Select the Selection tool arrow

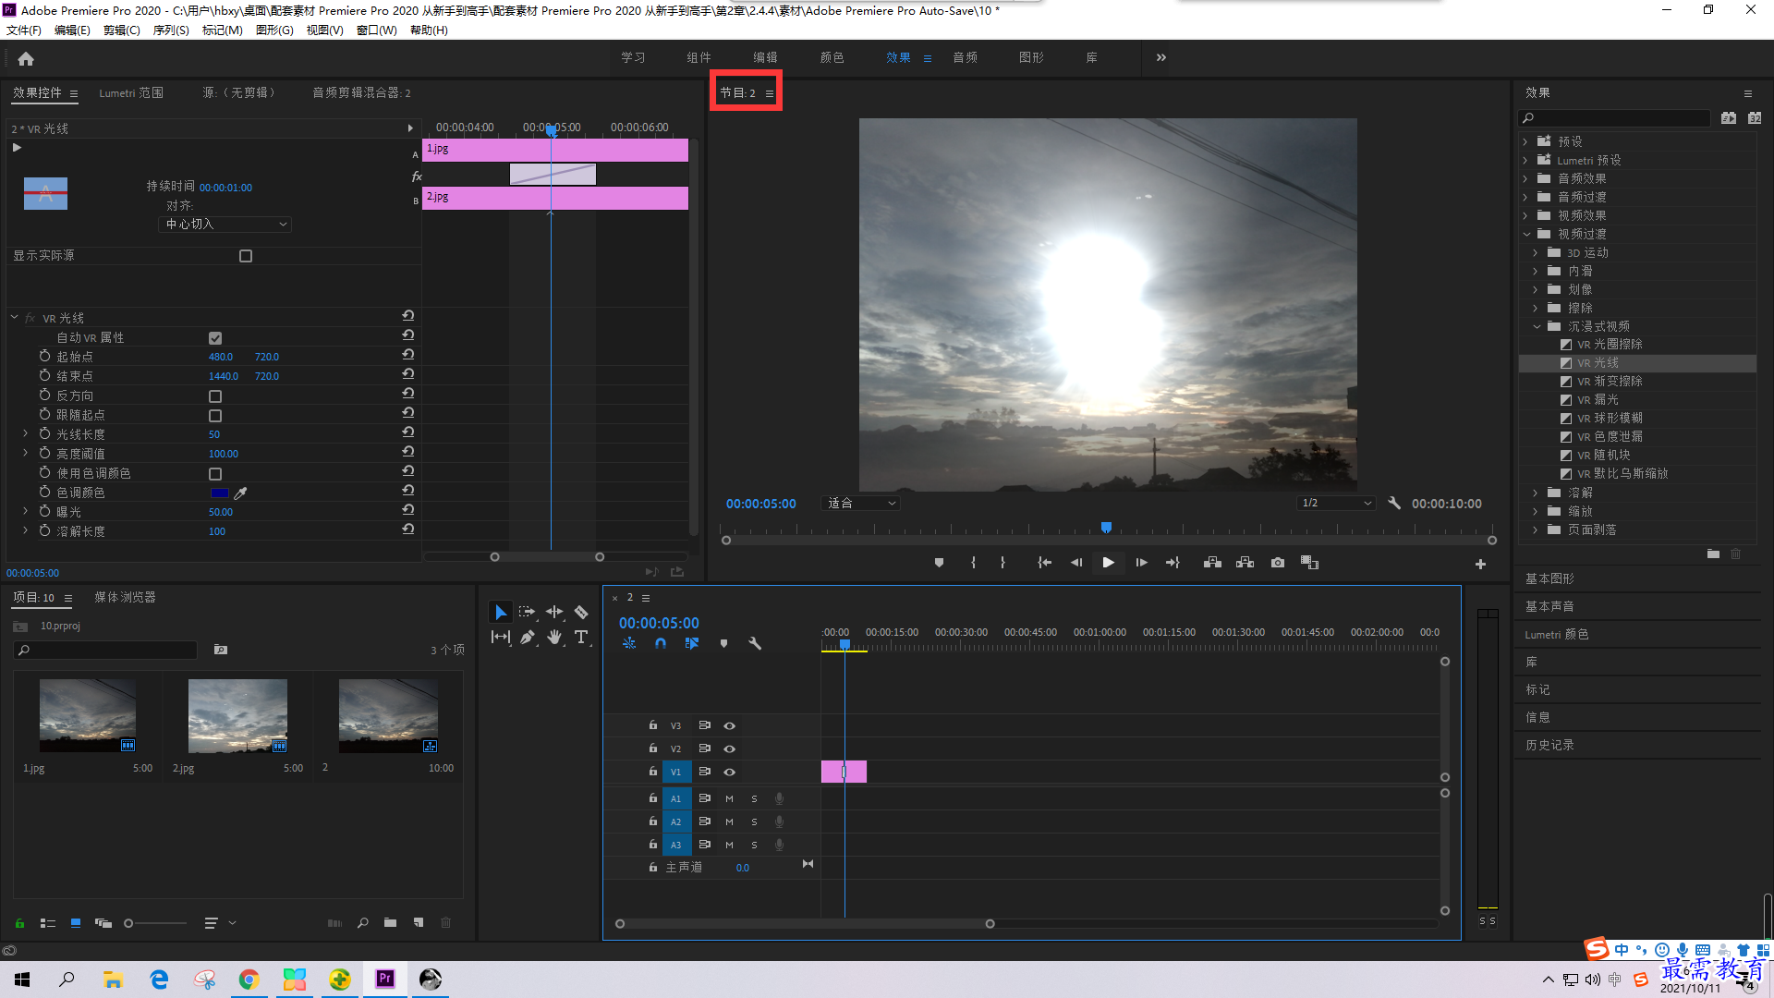[500, 612]
